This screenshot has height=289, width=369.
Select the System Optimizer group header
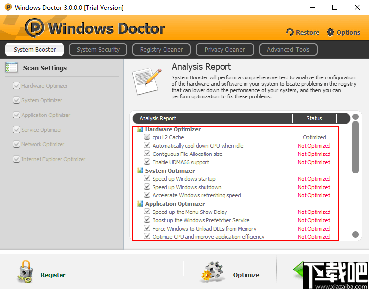click(170, 171)
